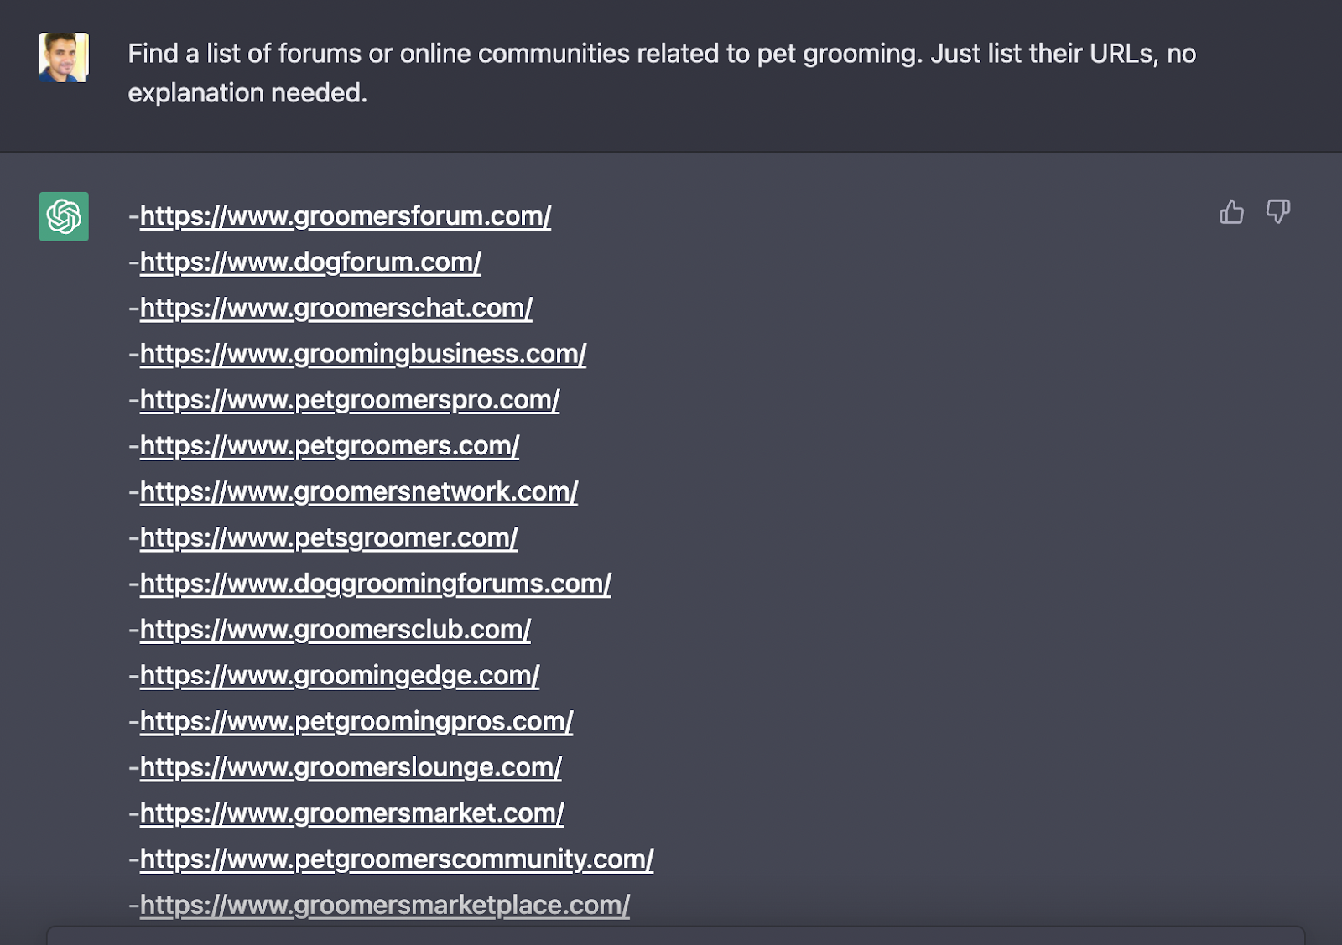The image size is (1342, 945).
Task: Click the thumbs up feedback icon
Action: (1231, 212)
